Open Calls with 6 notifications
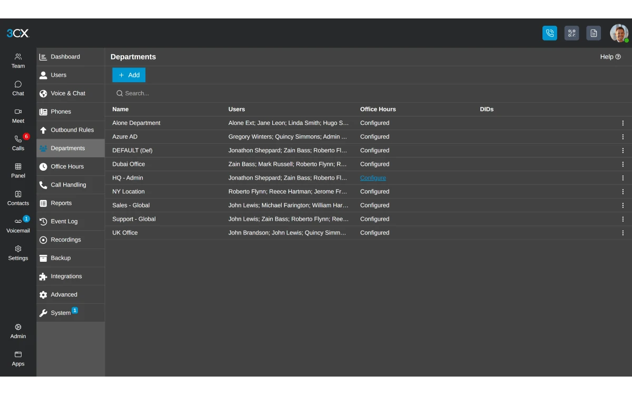 click(18, 143)
